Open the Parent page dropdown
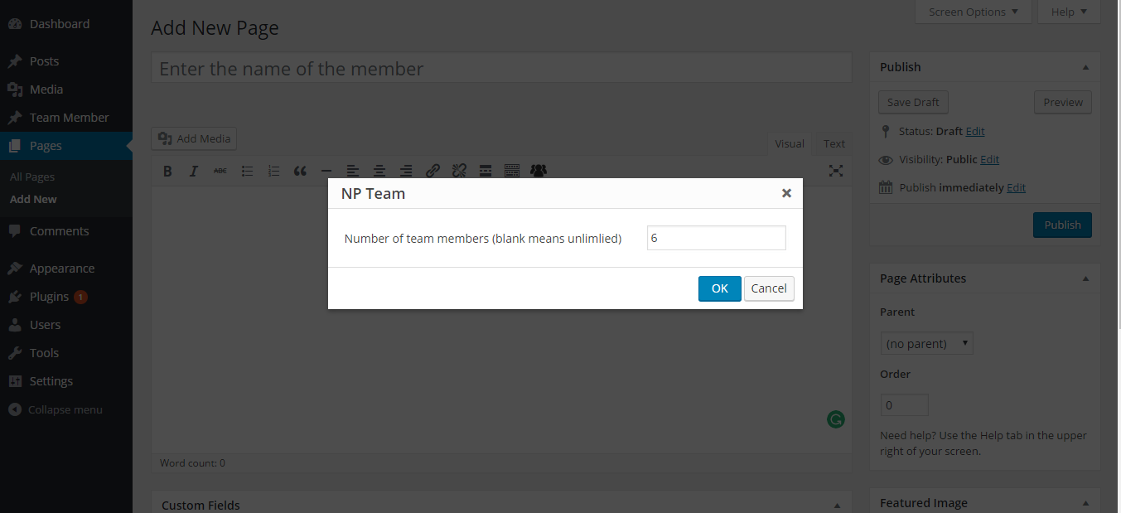This screenshot has height=513, width=1121. (x=926, y=343)
